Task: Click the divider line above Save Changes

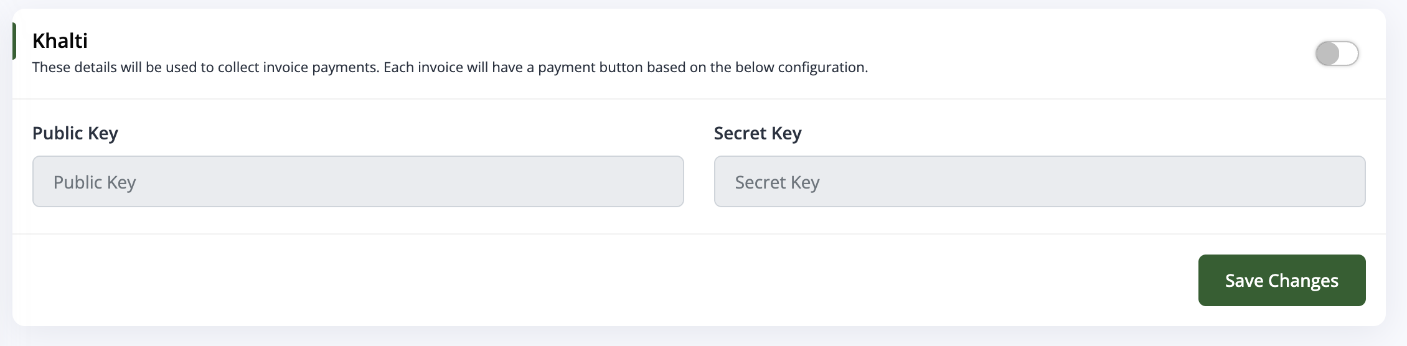Action: 699,234
